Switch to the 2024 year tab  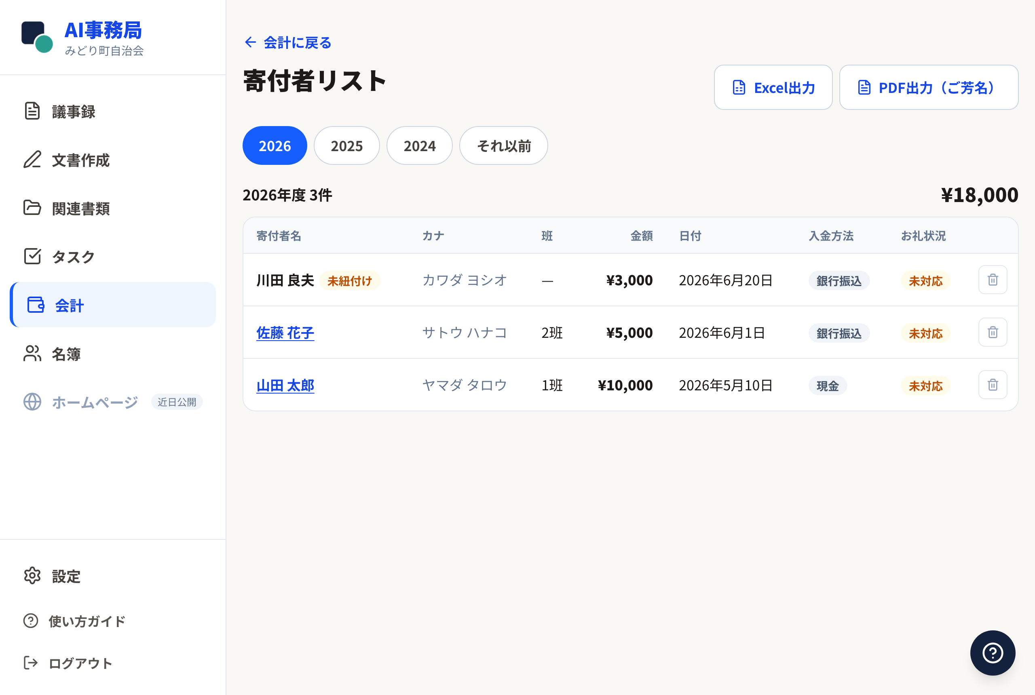coord(419,145)
